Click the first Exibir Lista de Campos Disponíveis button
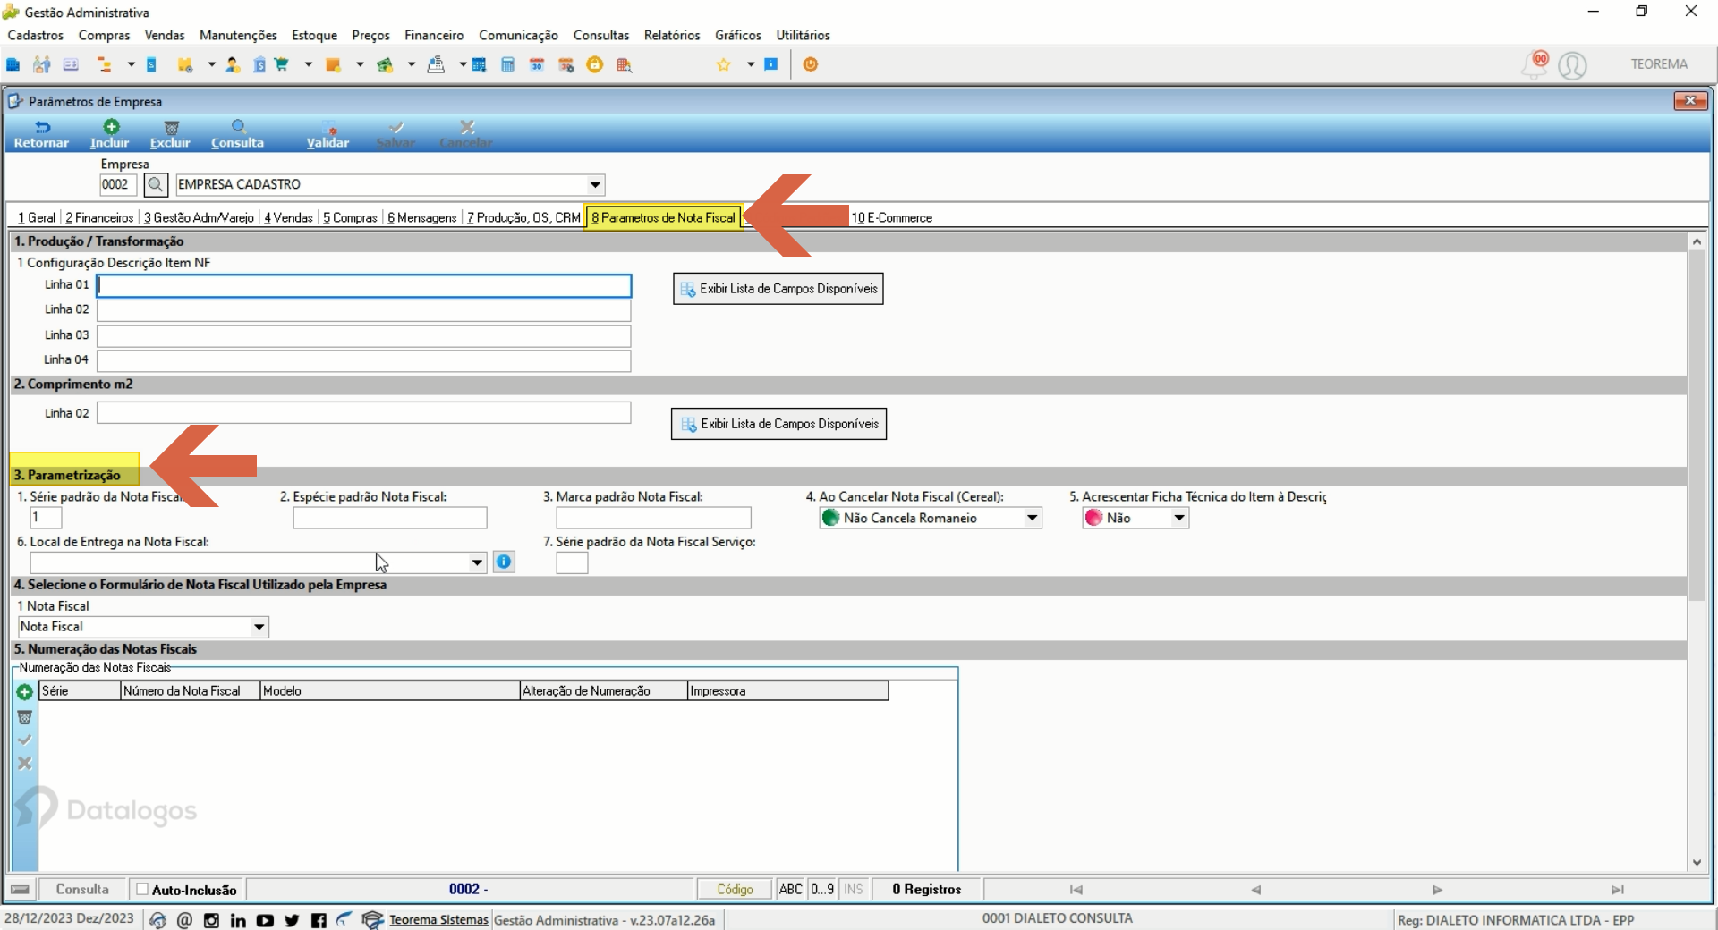The image size is (1718, 930). pos(778,289)
